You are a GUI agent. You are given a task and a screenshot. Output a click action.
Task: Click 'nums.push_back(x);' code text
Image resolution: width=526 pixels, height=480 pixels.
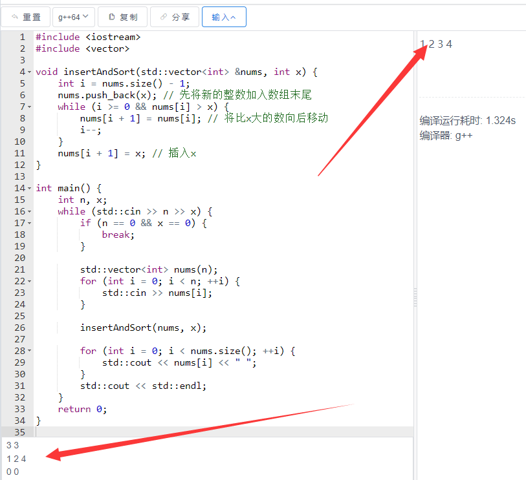(107, 96)
